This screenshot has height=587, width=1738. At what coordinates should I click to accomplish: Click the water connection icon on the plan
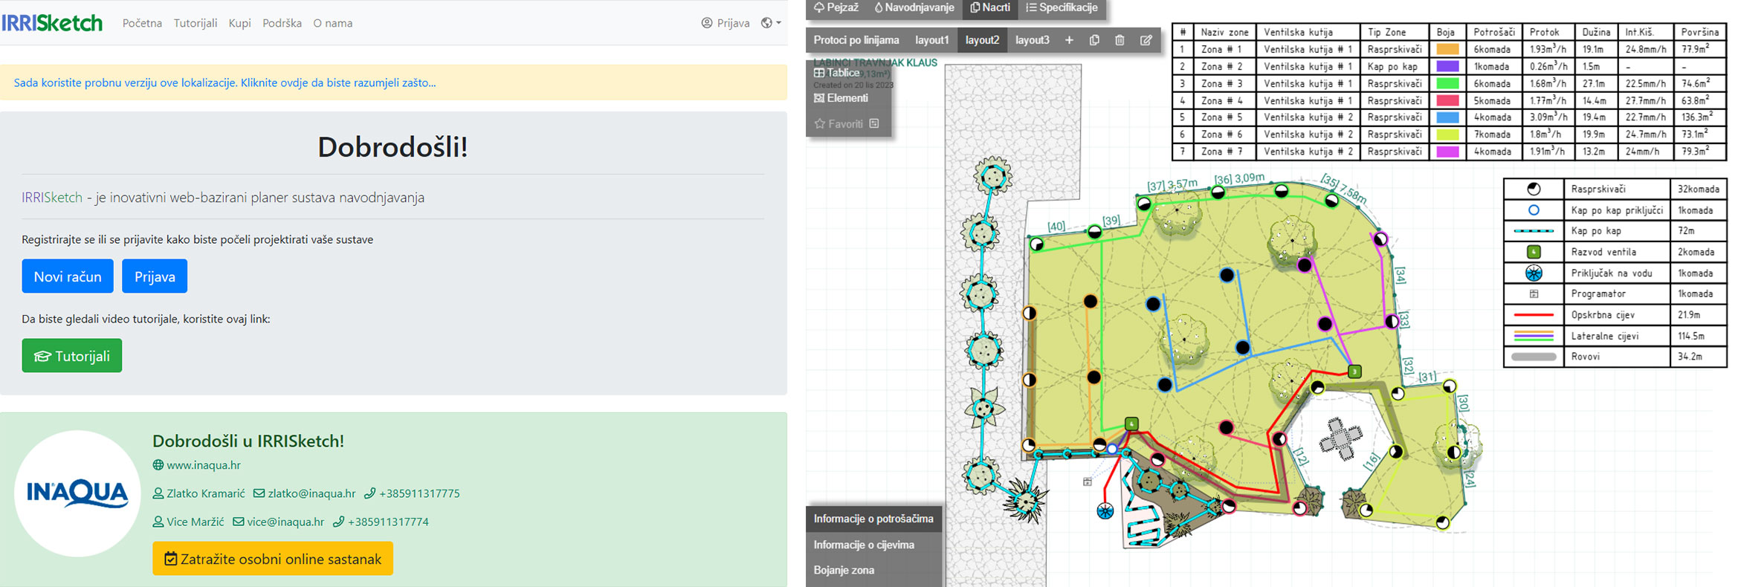point(1105,510)
